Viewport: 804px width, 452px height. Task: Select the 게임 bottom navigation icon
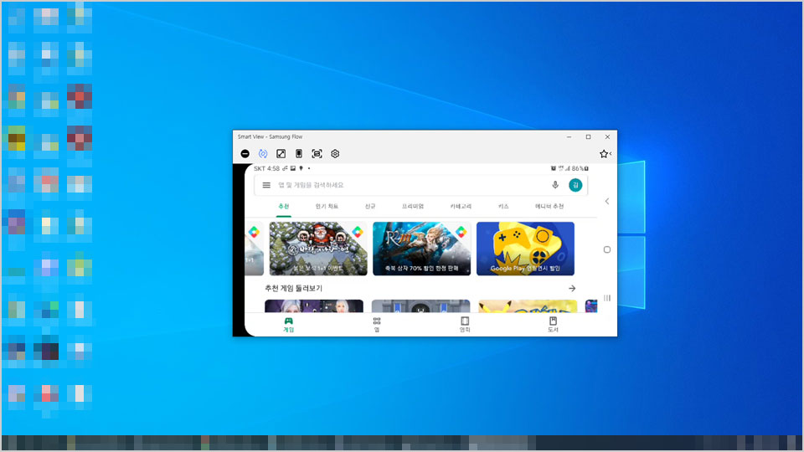tap(289, 325)
